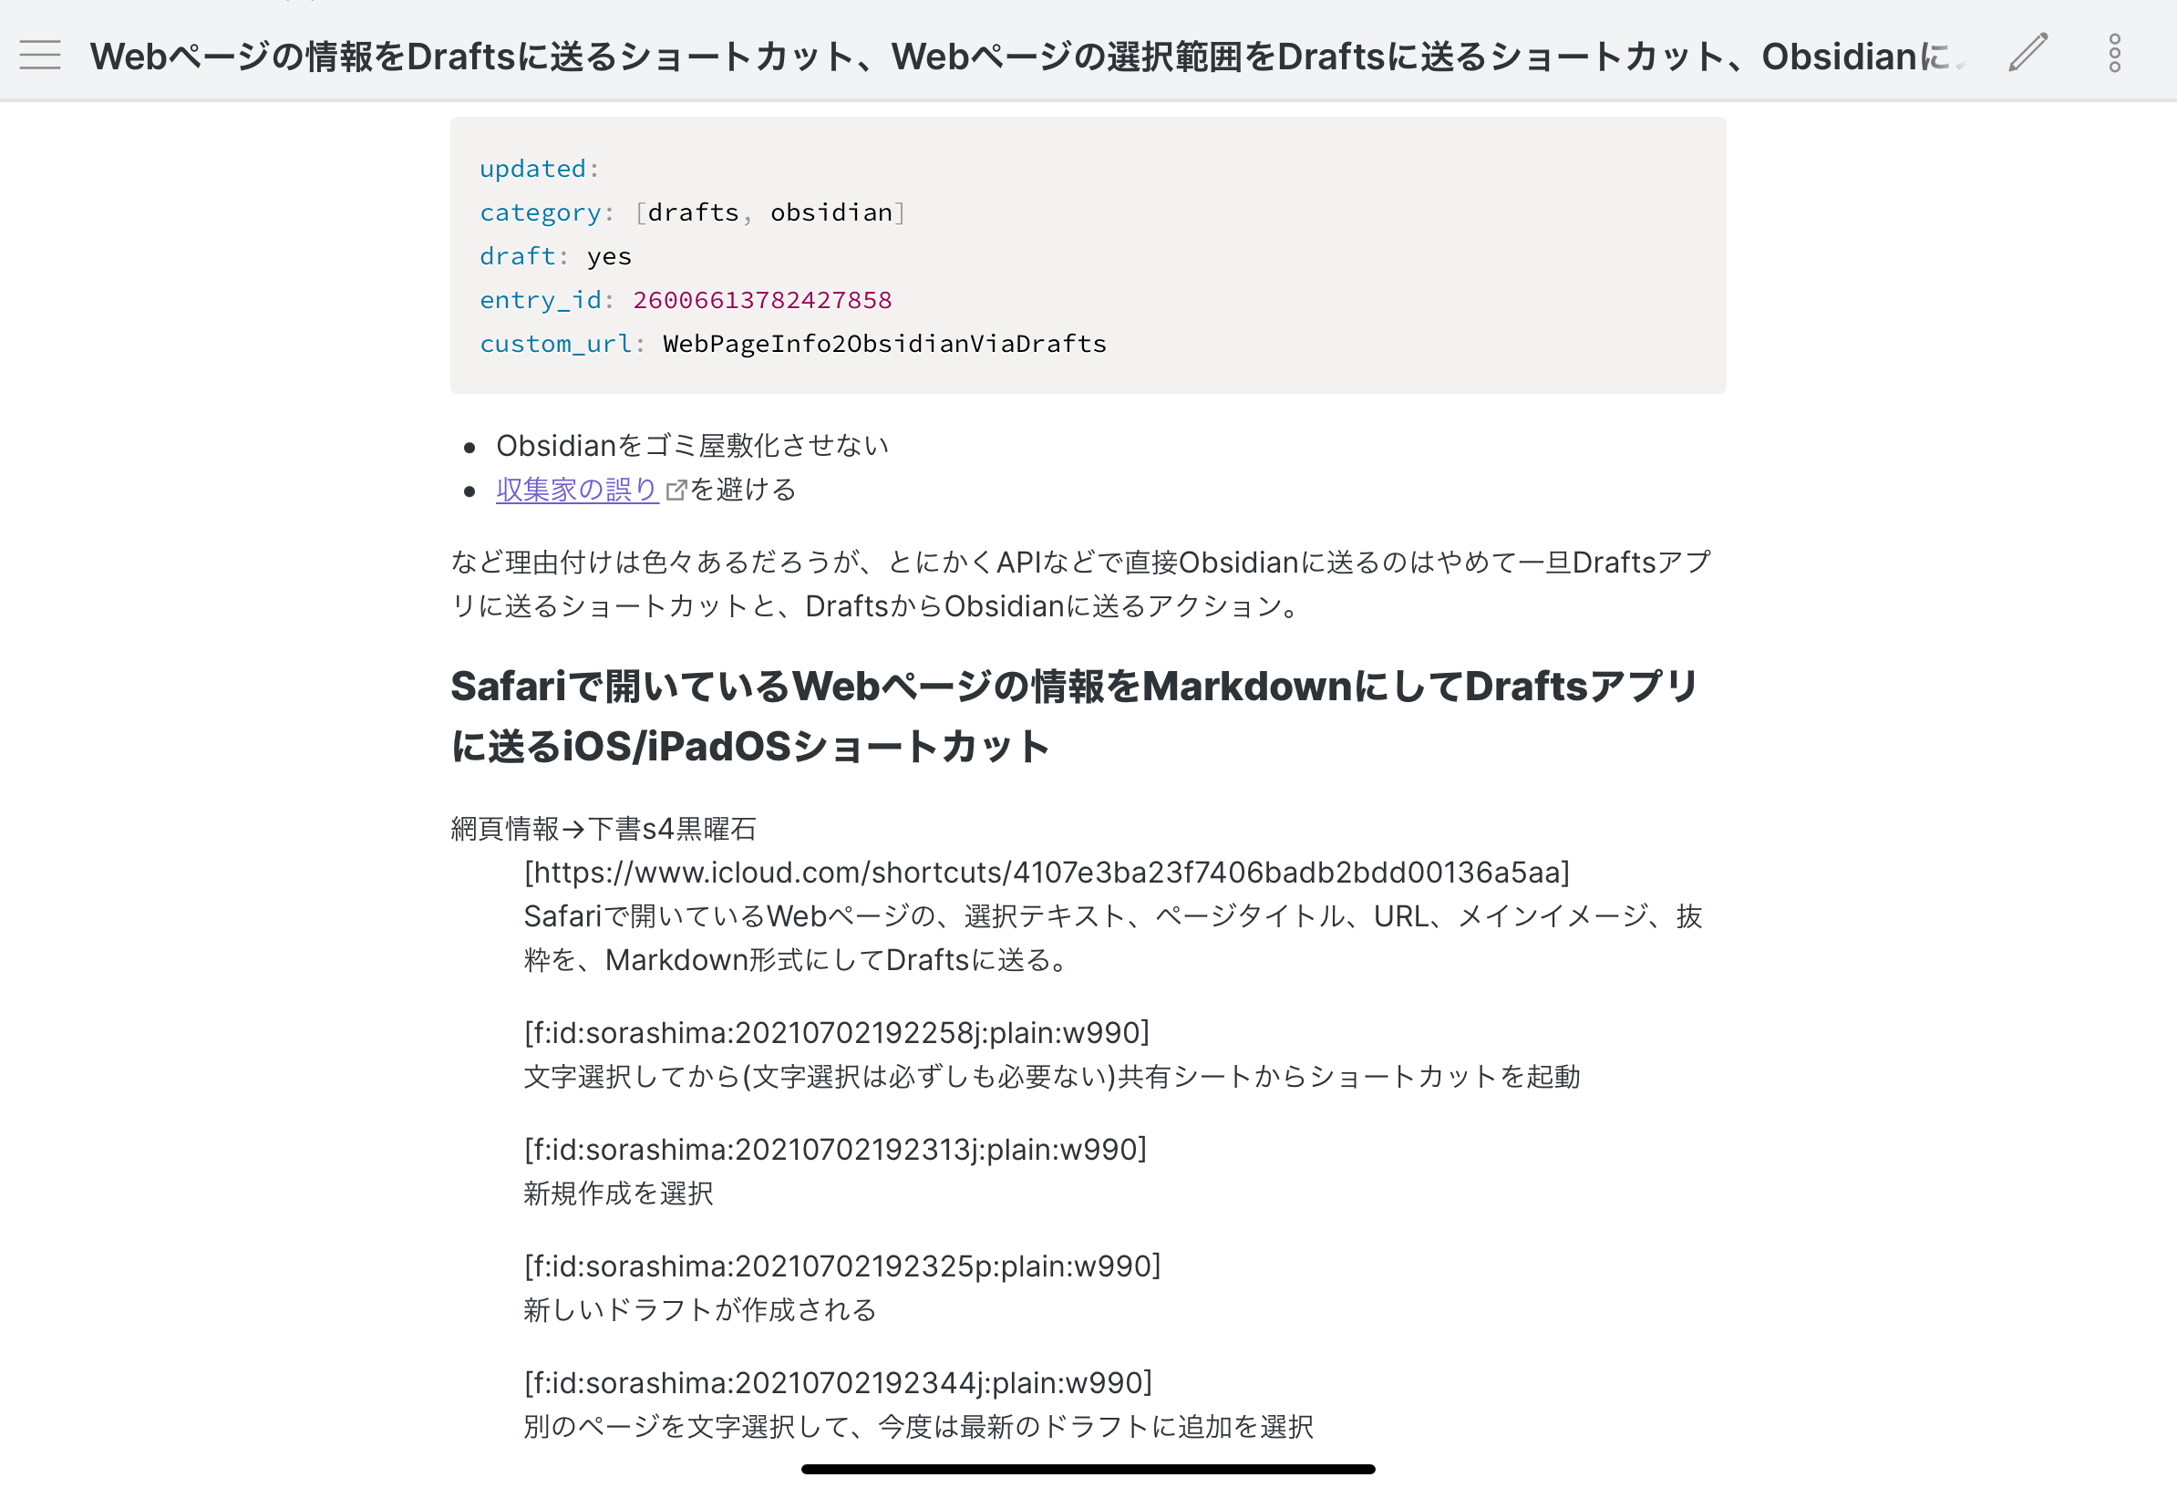The image size is (2177, 1488).
Task: Click the external link icon after 収集家の誤り
Action: [x=676, y=490]
